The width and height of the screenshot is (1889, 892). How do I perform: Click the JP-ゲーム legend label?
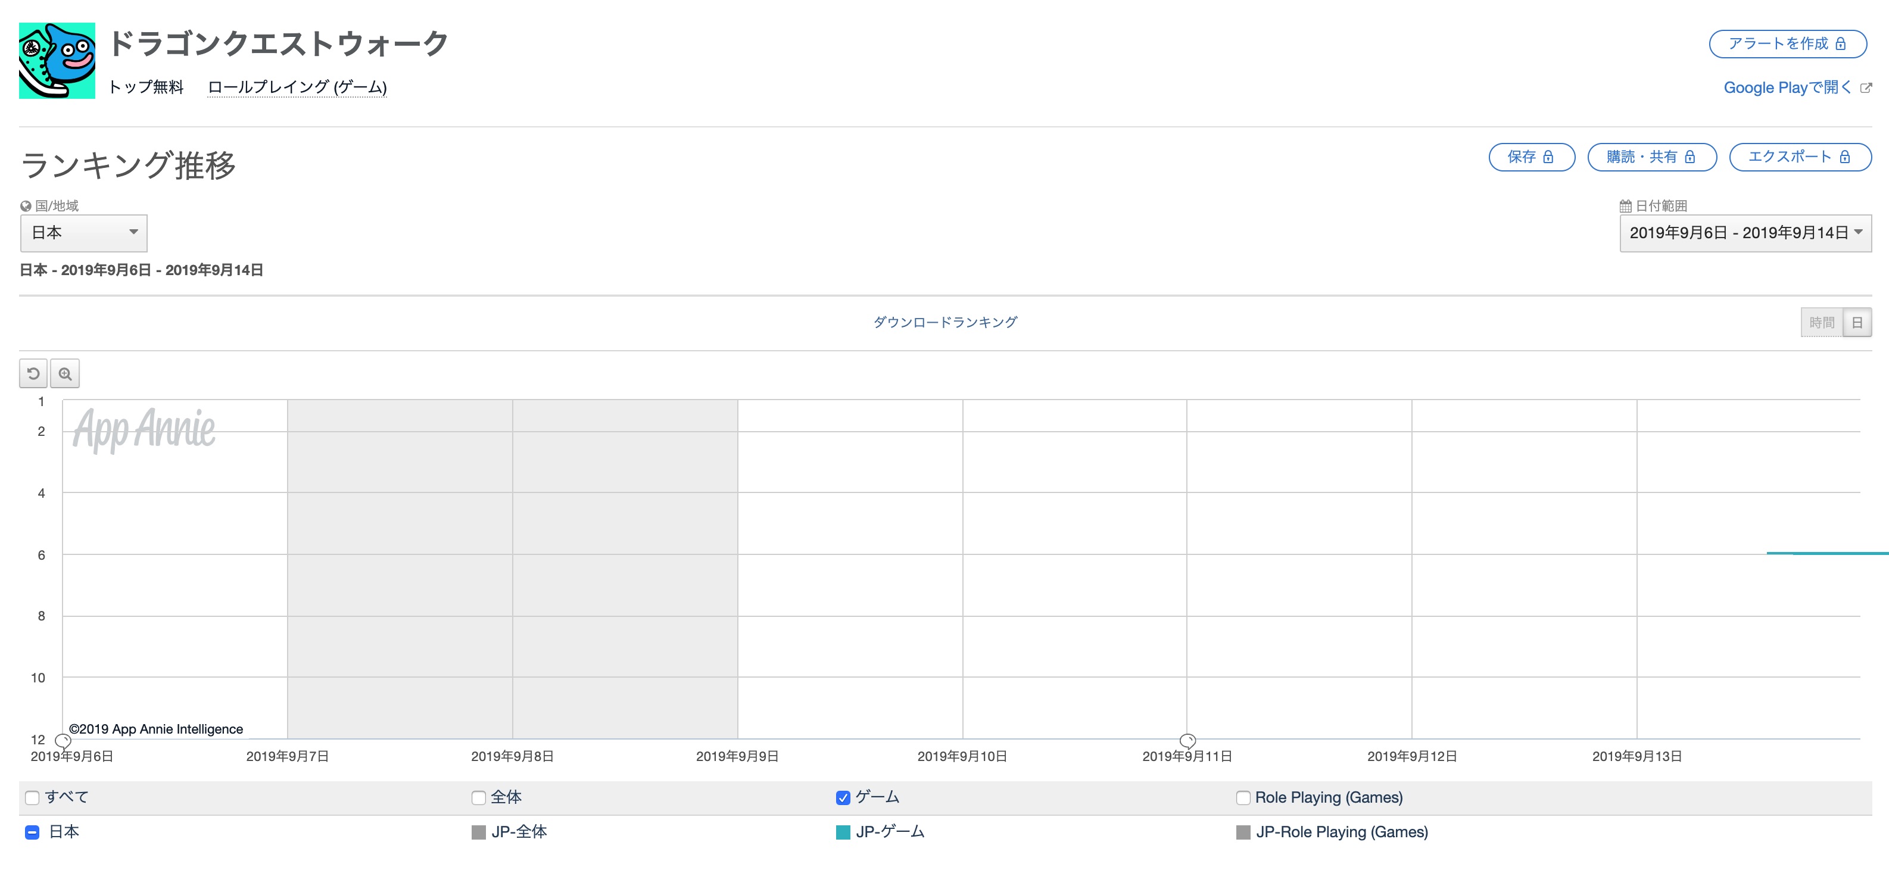(890, 832)
